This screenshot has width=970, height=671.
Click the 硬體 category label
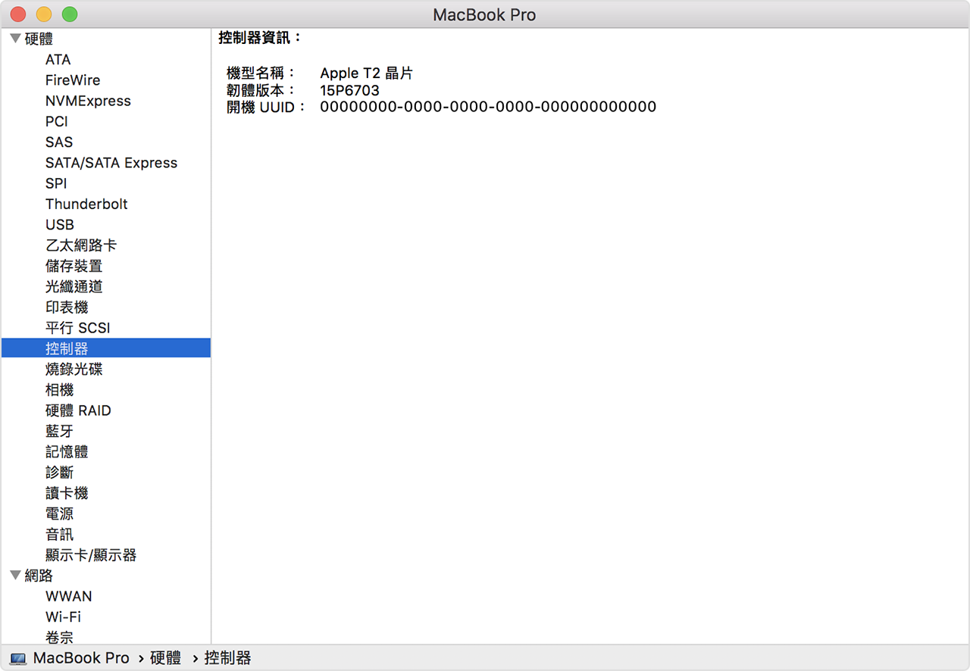pos(39,39)
